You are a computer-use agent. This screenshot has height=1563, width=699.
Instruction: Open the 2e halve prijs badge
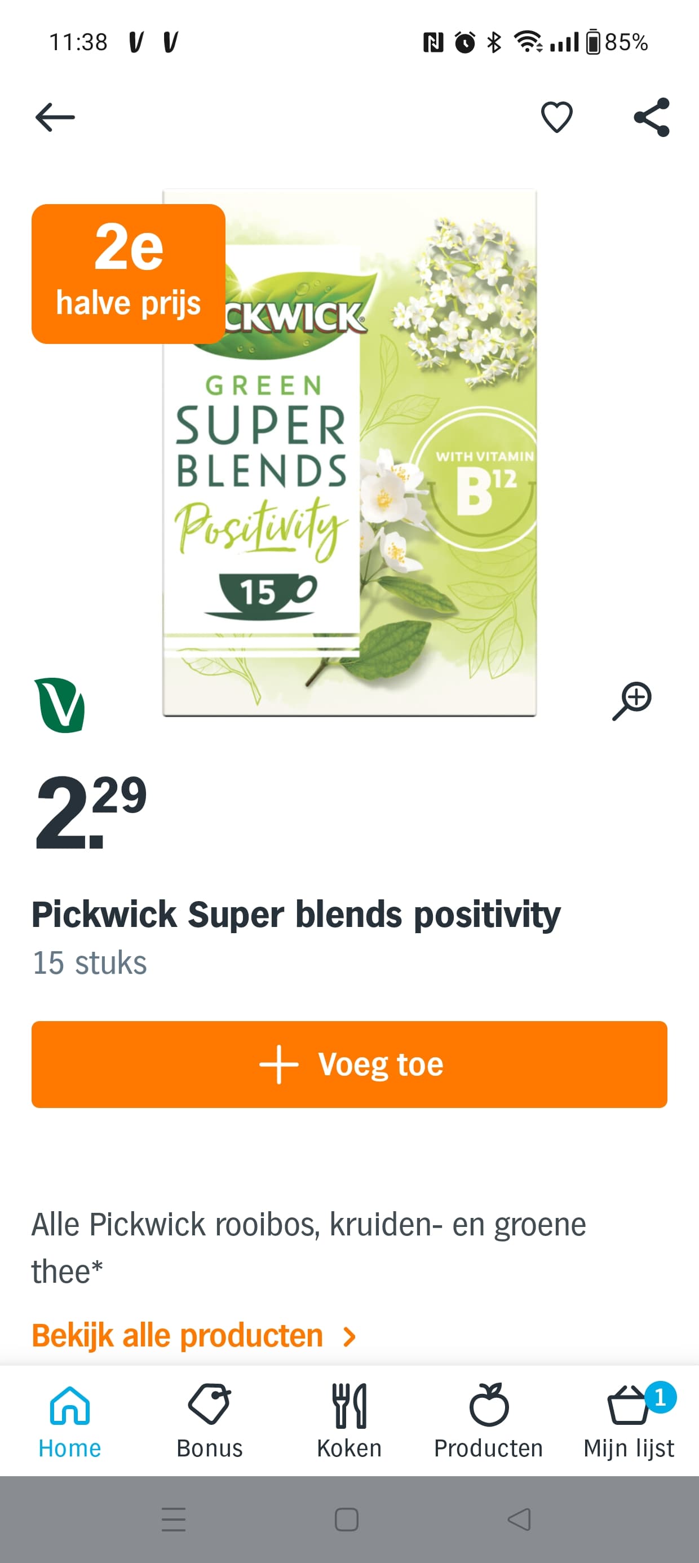[x=129, y=273]
